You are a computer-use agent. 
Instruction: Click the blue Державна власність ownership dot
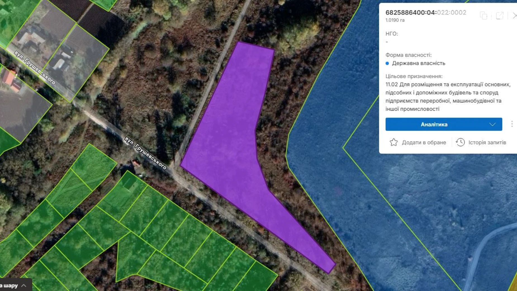pyautogui.click(x=387, y=63)
